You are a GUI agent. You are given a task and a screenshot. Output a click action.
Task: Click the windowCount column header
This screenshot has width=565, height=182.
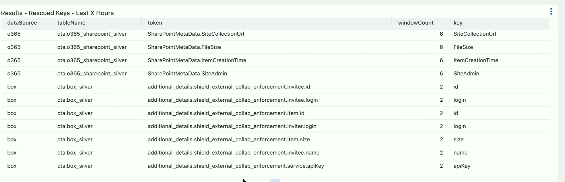415,23
